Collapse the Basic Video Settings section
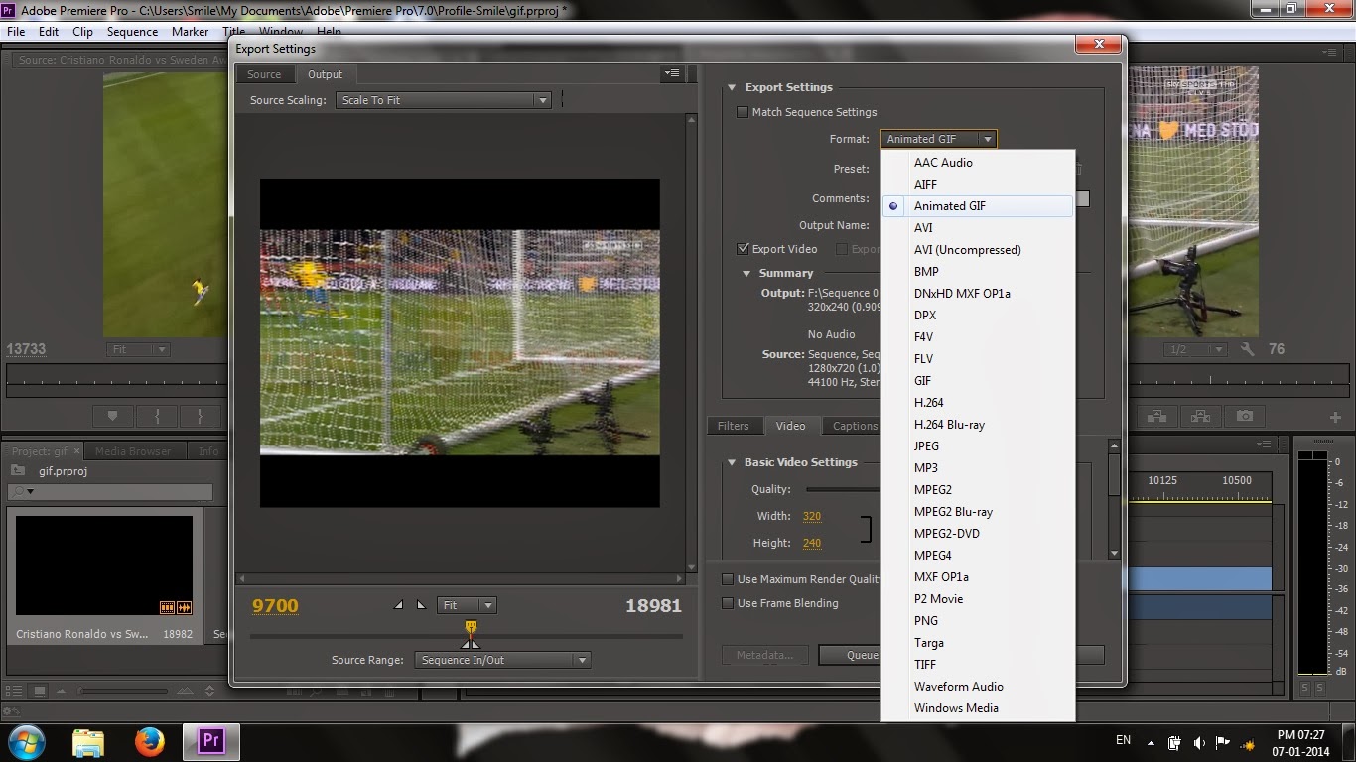This screenshot has width=1356, height=762. (x=732, y=462)
